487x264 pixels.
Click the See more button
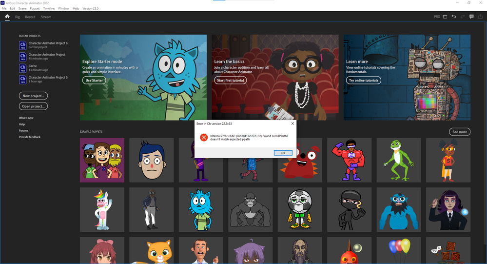coord(460,132)
